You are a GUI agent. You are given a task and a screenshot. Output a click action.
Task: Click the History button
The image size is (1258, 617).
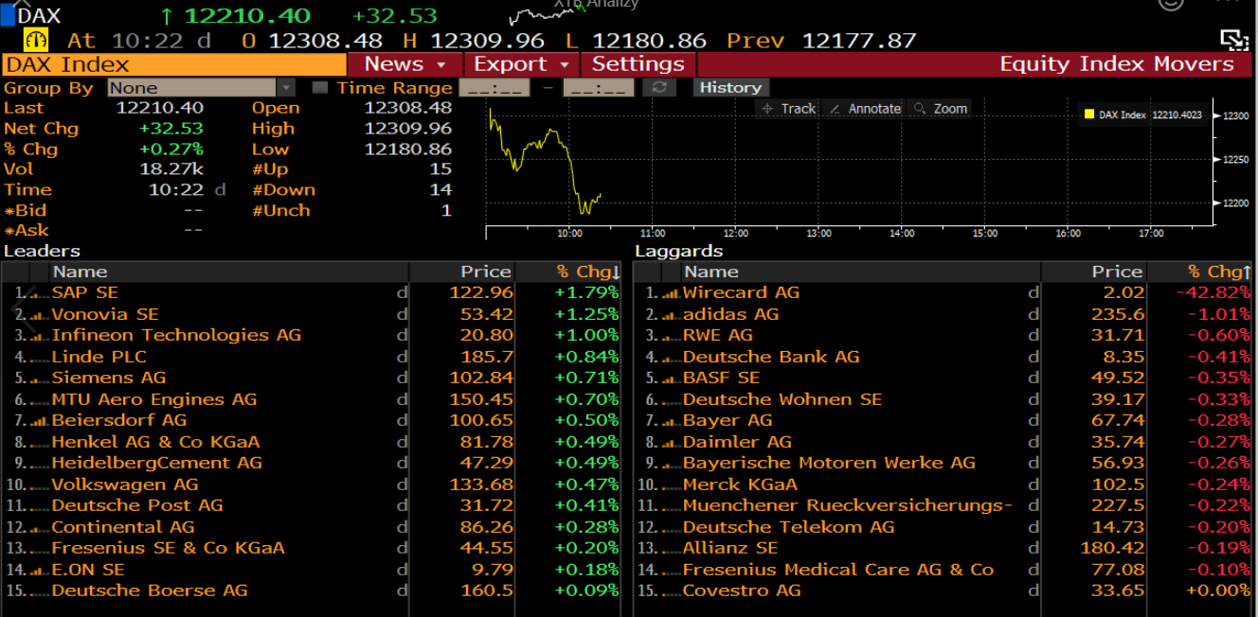coord(730,87)
